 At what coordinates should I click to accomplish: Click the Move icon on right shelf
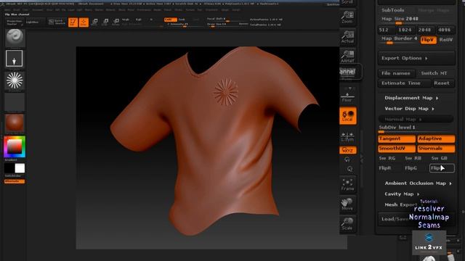point(347,204)
